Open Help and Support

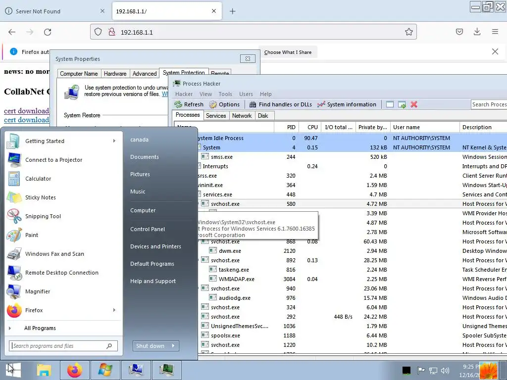(153, 281)
